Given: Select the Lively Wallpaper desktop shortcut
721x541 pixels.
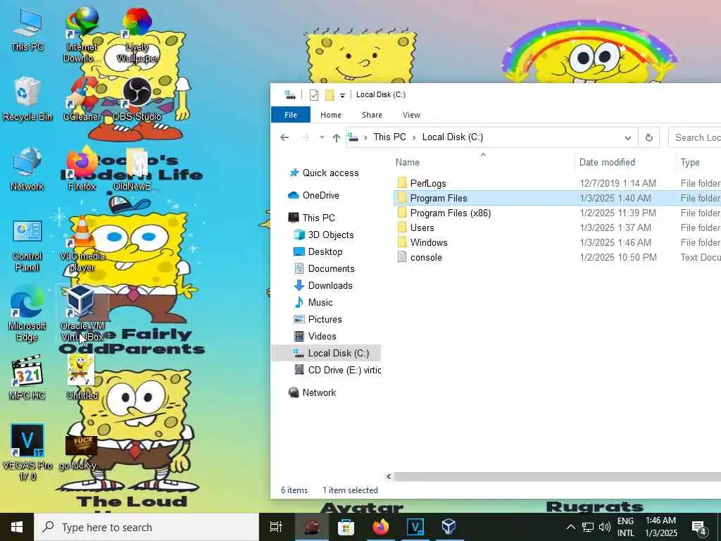Looking at the screenshot, I should [x=137, y=35].
